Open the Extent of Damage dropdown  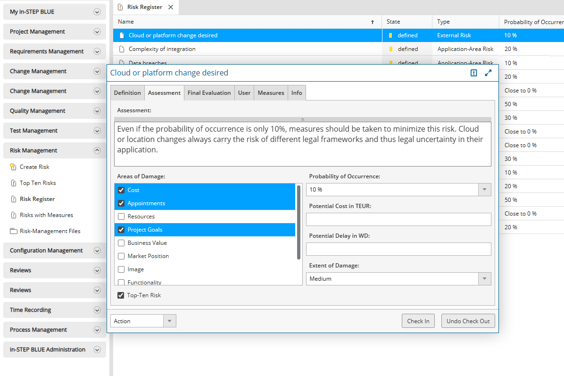point(484,279)
